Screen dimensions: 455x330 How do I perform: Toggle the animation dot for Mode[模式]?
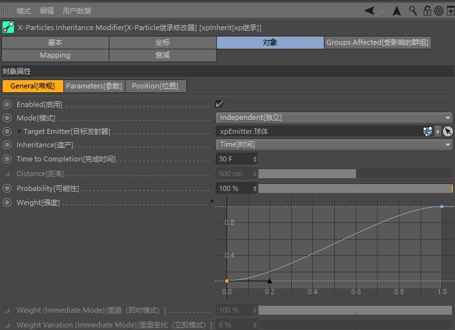(7, 118)
